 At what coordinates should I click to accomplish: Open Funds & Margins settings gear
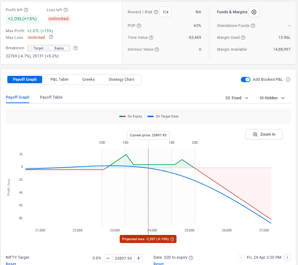pos(254,12)
